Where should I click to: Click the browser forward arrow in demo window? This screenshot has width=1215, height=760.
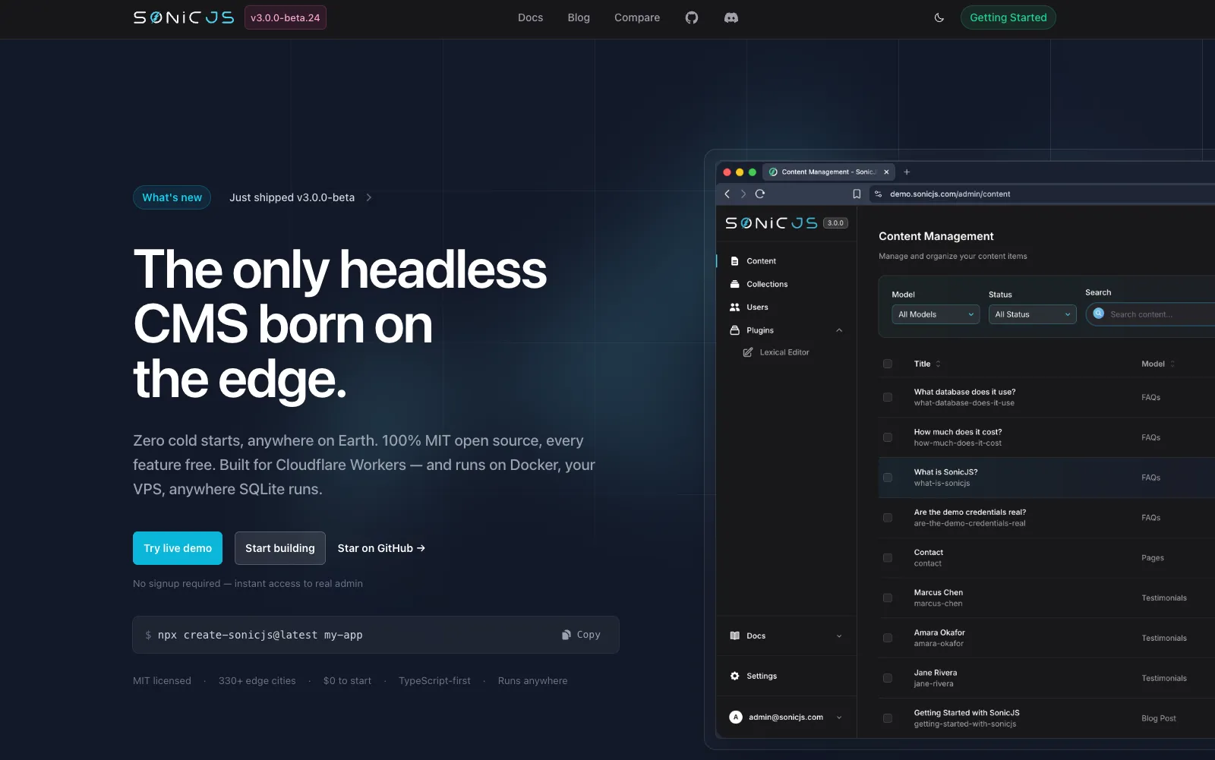point(743,194)
